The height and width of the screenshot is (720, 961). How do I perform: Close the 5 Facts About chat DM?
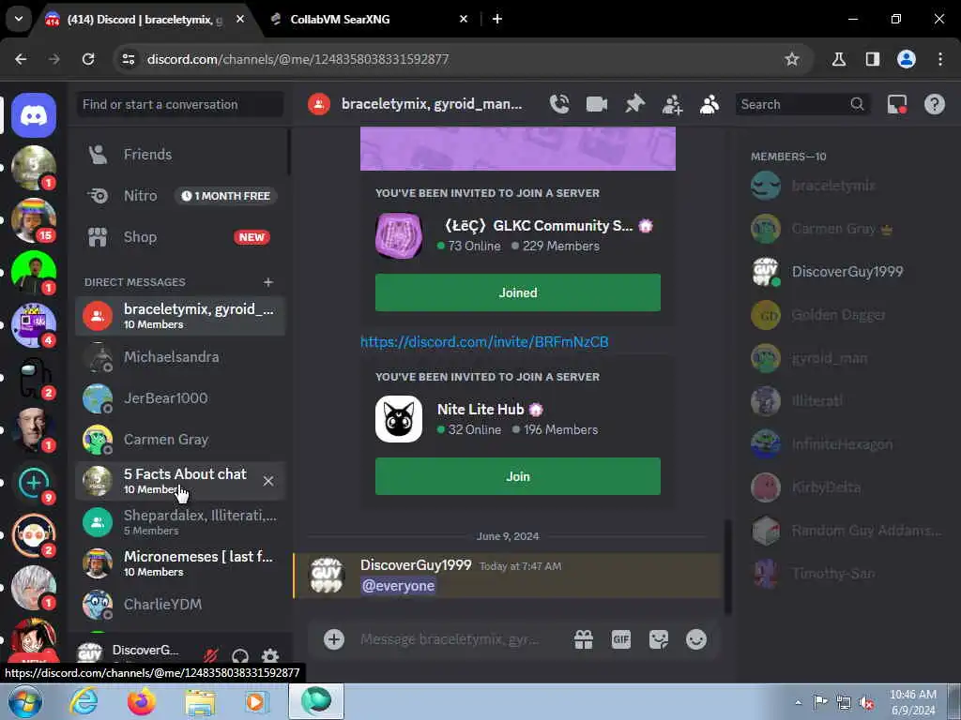pyautogui.click(x=268, y=481)
